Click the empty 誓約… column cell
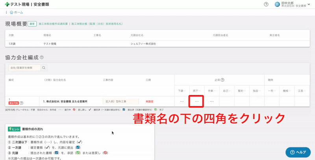 tap(242, 102)
